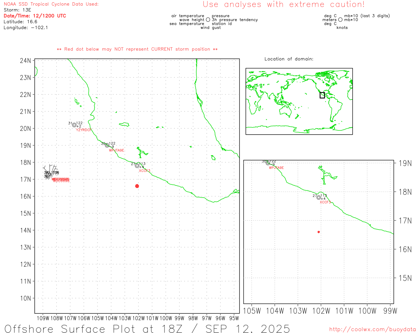
Task: Open the world domain location map
Action: coord(299,101)
